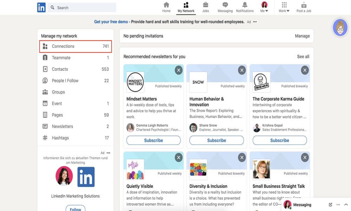
Task: Dismiss the Mindset Matters newsletter card
Action: [179, 70]
